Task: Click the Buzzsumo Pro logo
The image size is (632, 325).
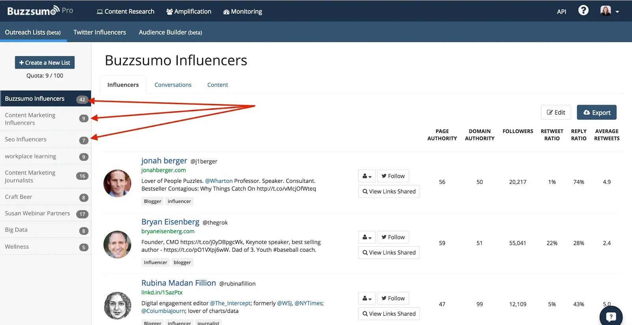Action: [x=40, y=11]
